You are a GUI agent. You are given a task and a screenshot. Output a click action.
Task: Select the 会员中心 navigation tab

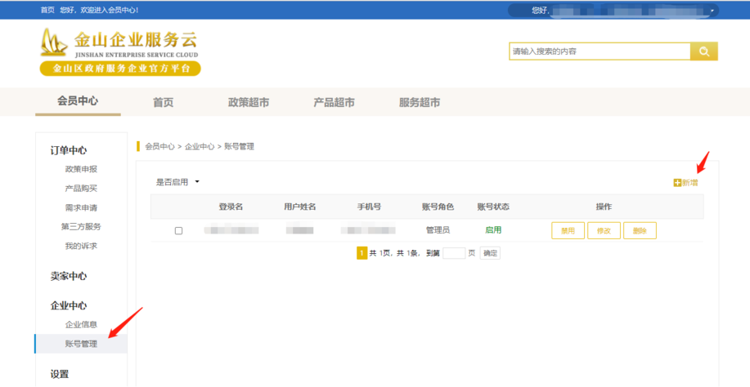(x=78, y=101)
